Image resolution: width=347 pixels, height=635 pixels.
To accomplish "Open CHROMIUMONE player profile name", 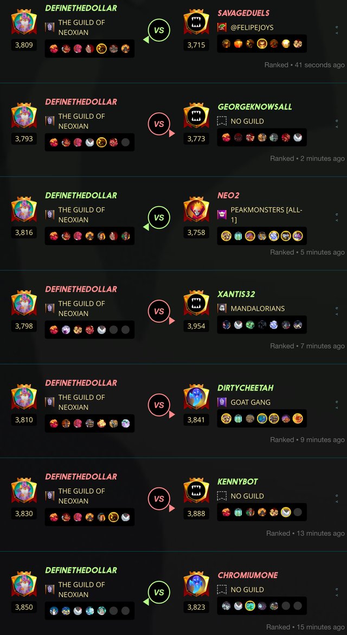I will point(248,575).
